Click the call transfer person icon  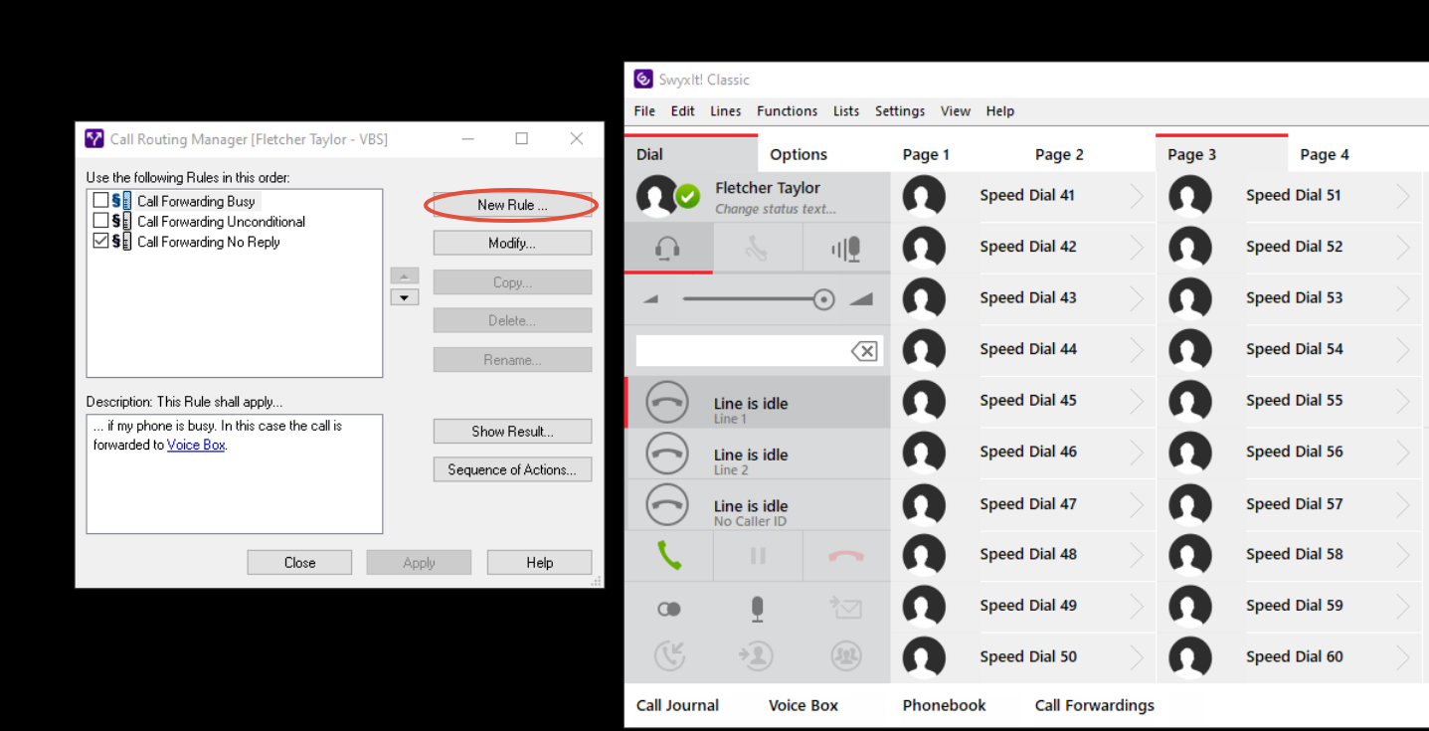tap(757, 655)
